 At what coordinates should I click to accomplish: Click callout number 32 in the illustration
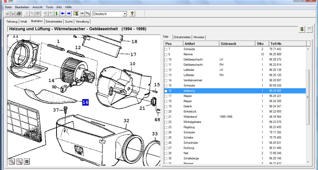pyautogui.click(x=126, y=120)
